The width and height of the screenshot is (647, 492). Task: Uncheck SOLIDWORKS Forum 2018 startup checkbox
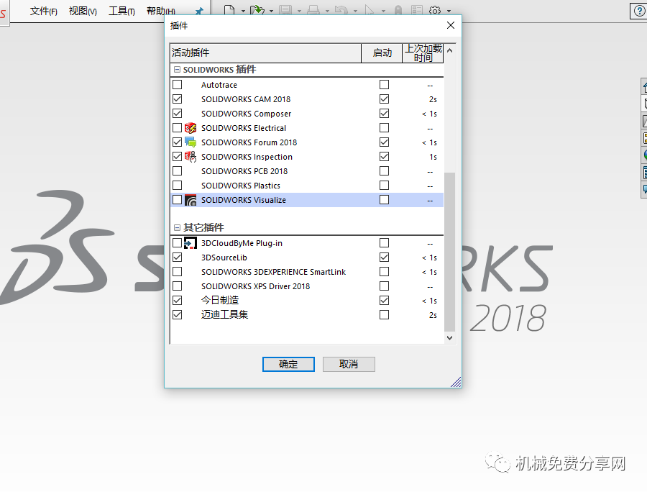click(384, 142)
